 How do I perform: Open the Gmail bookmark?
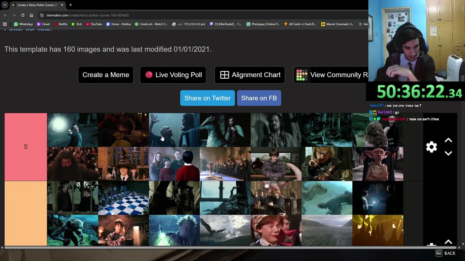(43, 24)
